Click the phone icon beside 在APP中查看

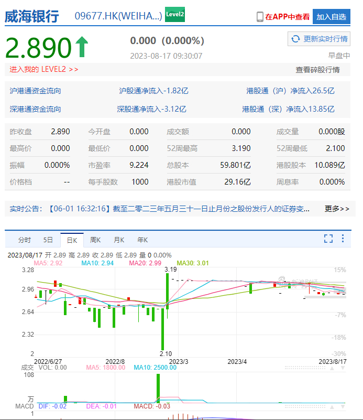coord(260,17)
